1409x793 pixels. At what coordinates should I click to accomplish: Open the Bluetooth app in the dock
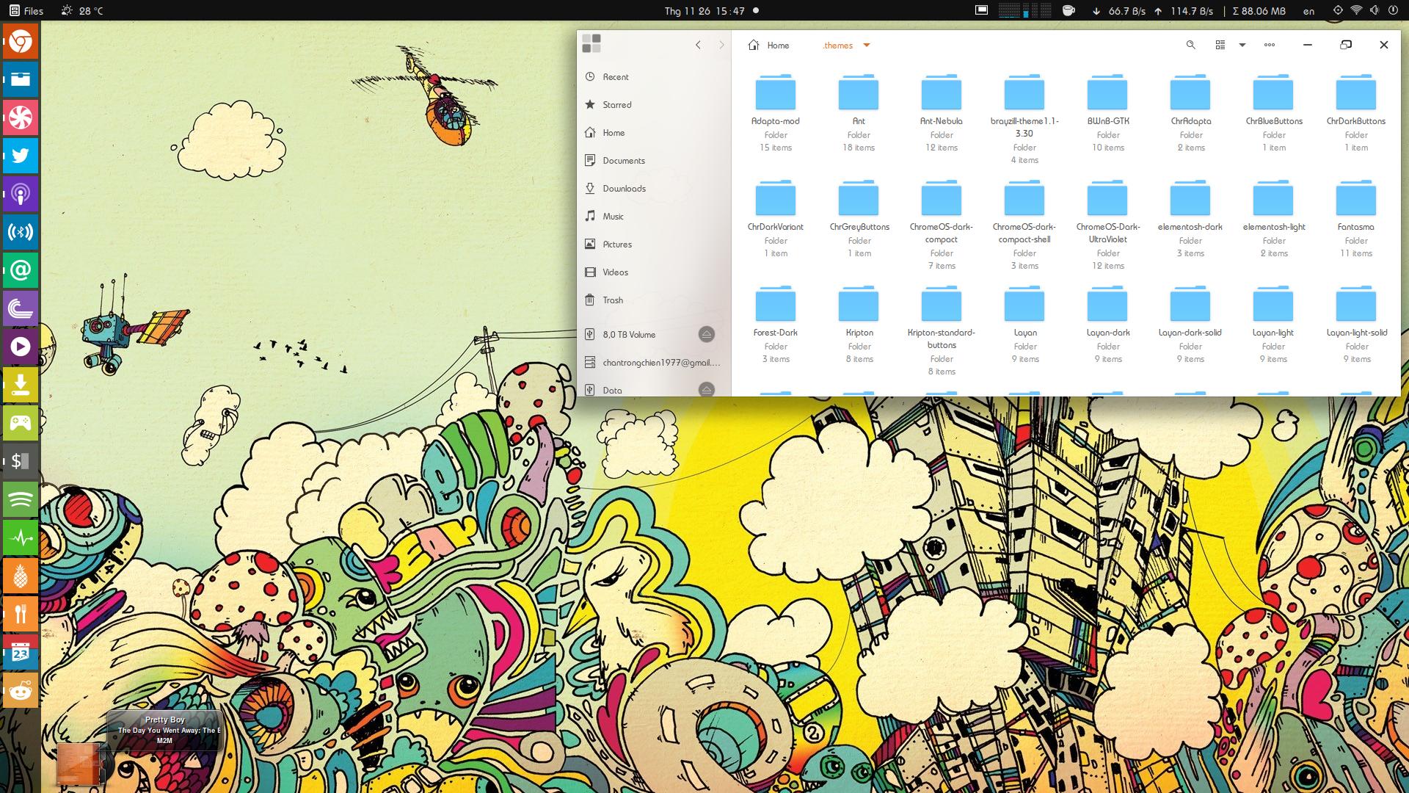[x=21, y=232]
